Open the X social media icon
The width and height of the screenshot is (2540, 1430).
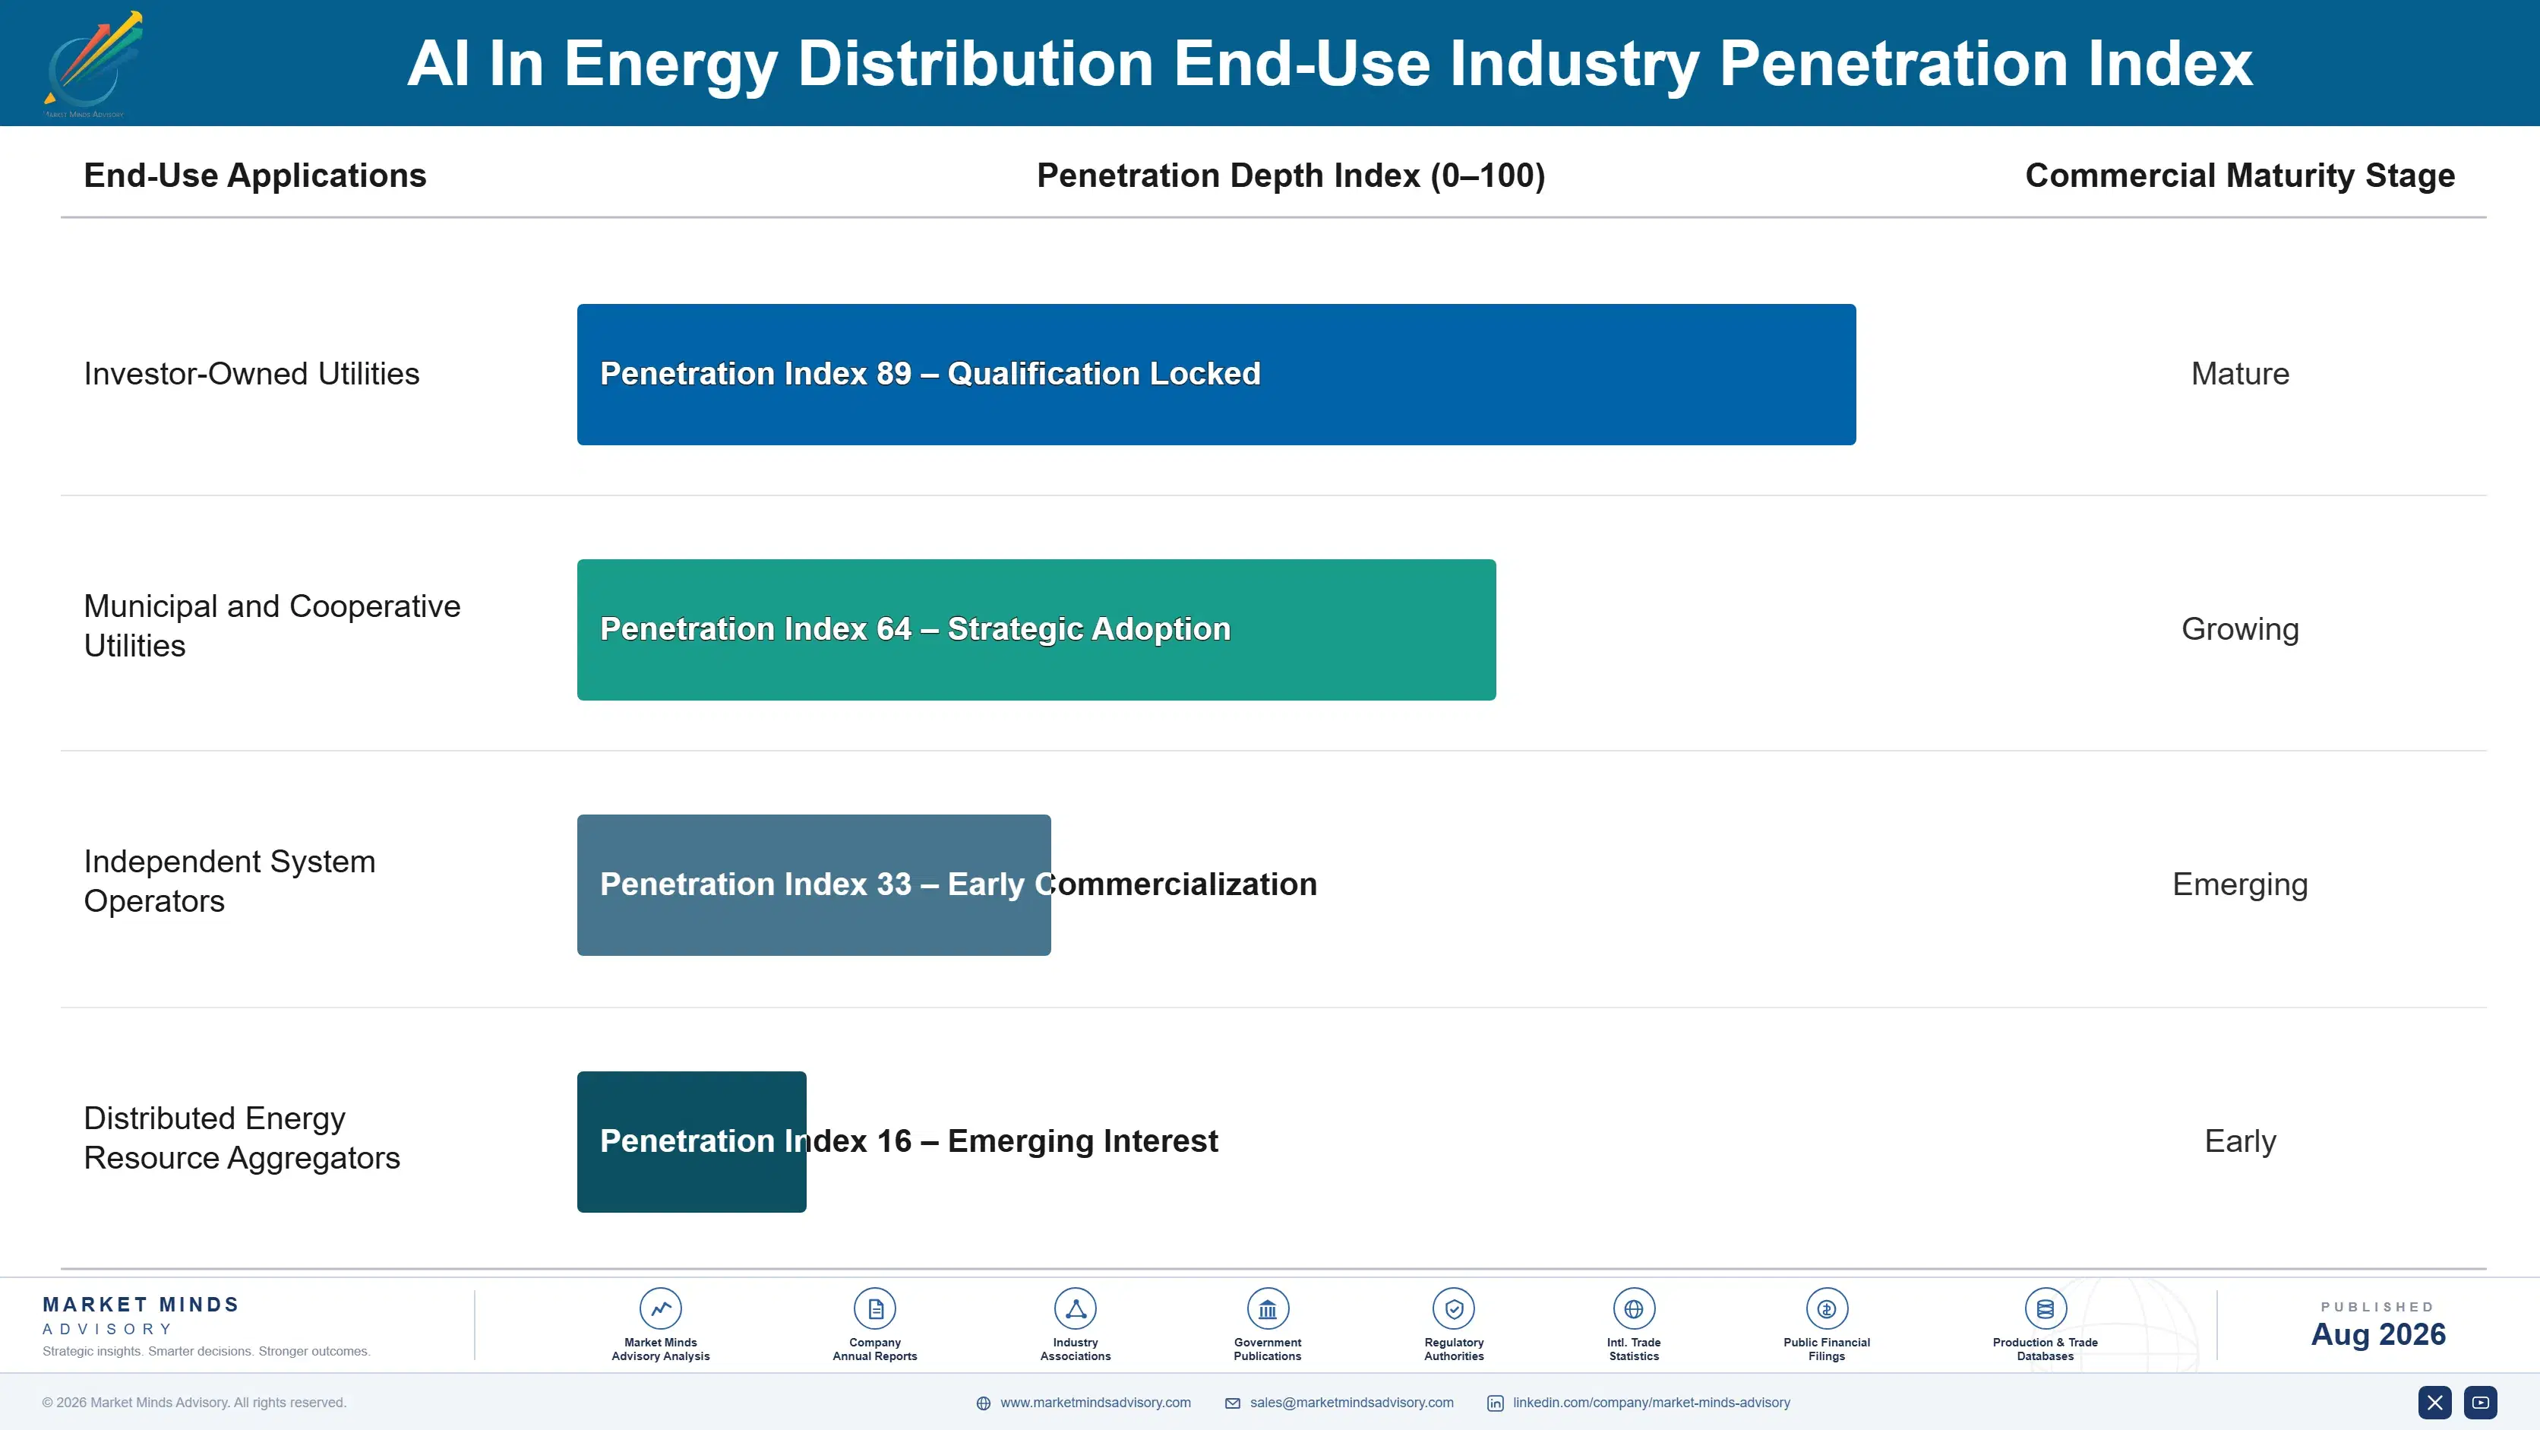tap(2434, 1403)
